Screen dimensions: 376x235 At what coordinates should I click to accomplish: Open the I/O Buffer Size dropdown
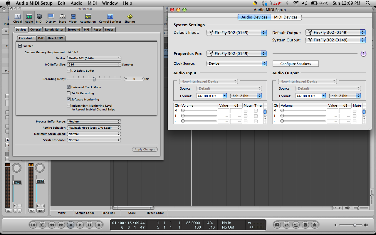coord(94,65)
